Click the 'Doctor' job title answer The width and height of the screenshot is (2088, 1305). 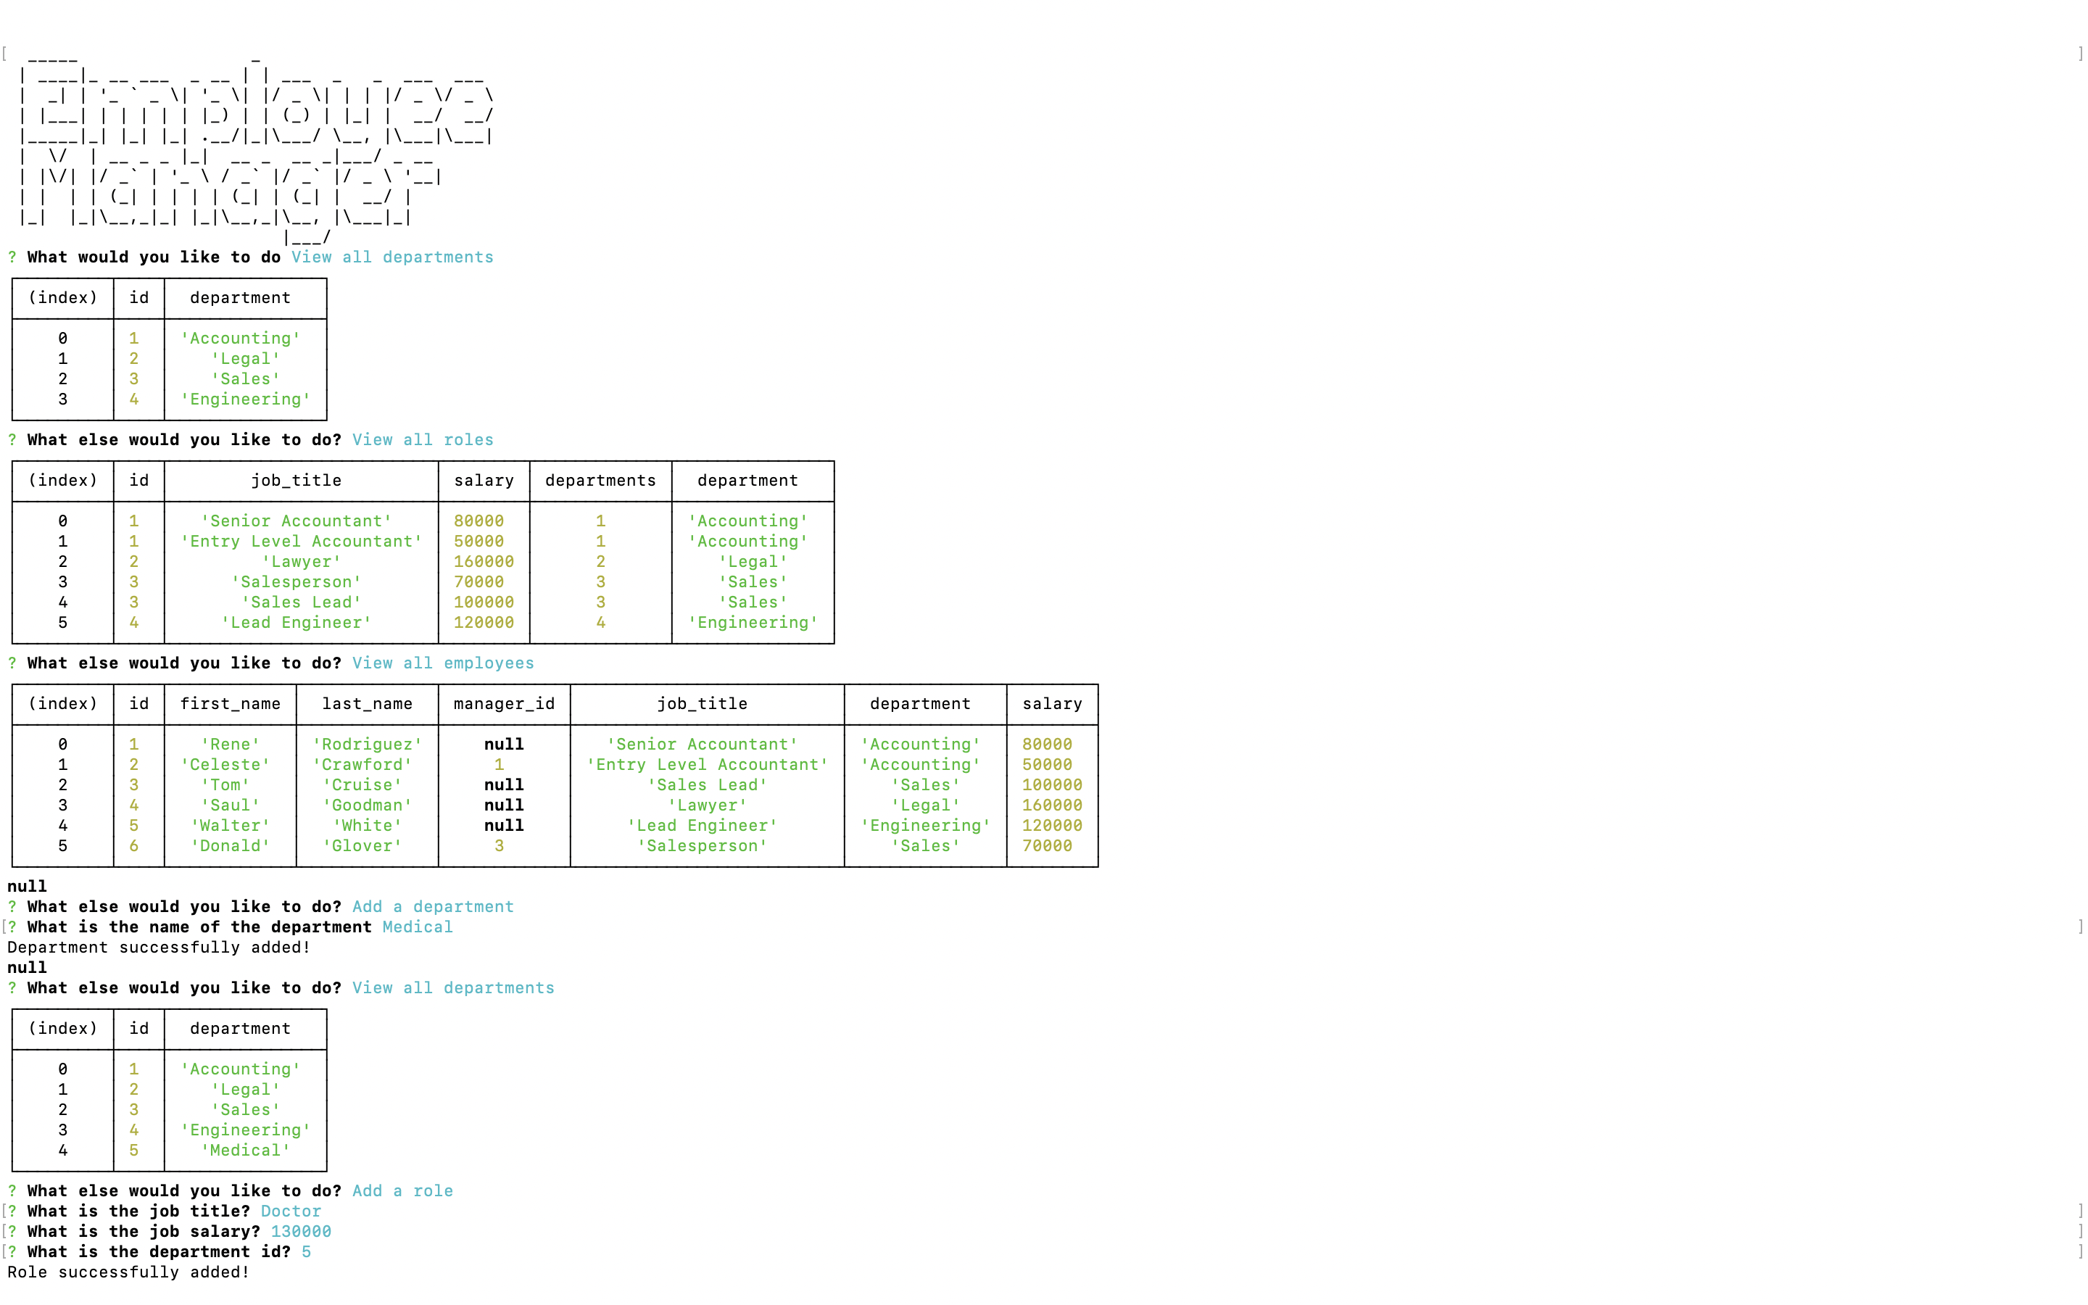click(290, 1211)
